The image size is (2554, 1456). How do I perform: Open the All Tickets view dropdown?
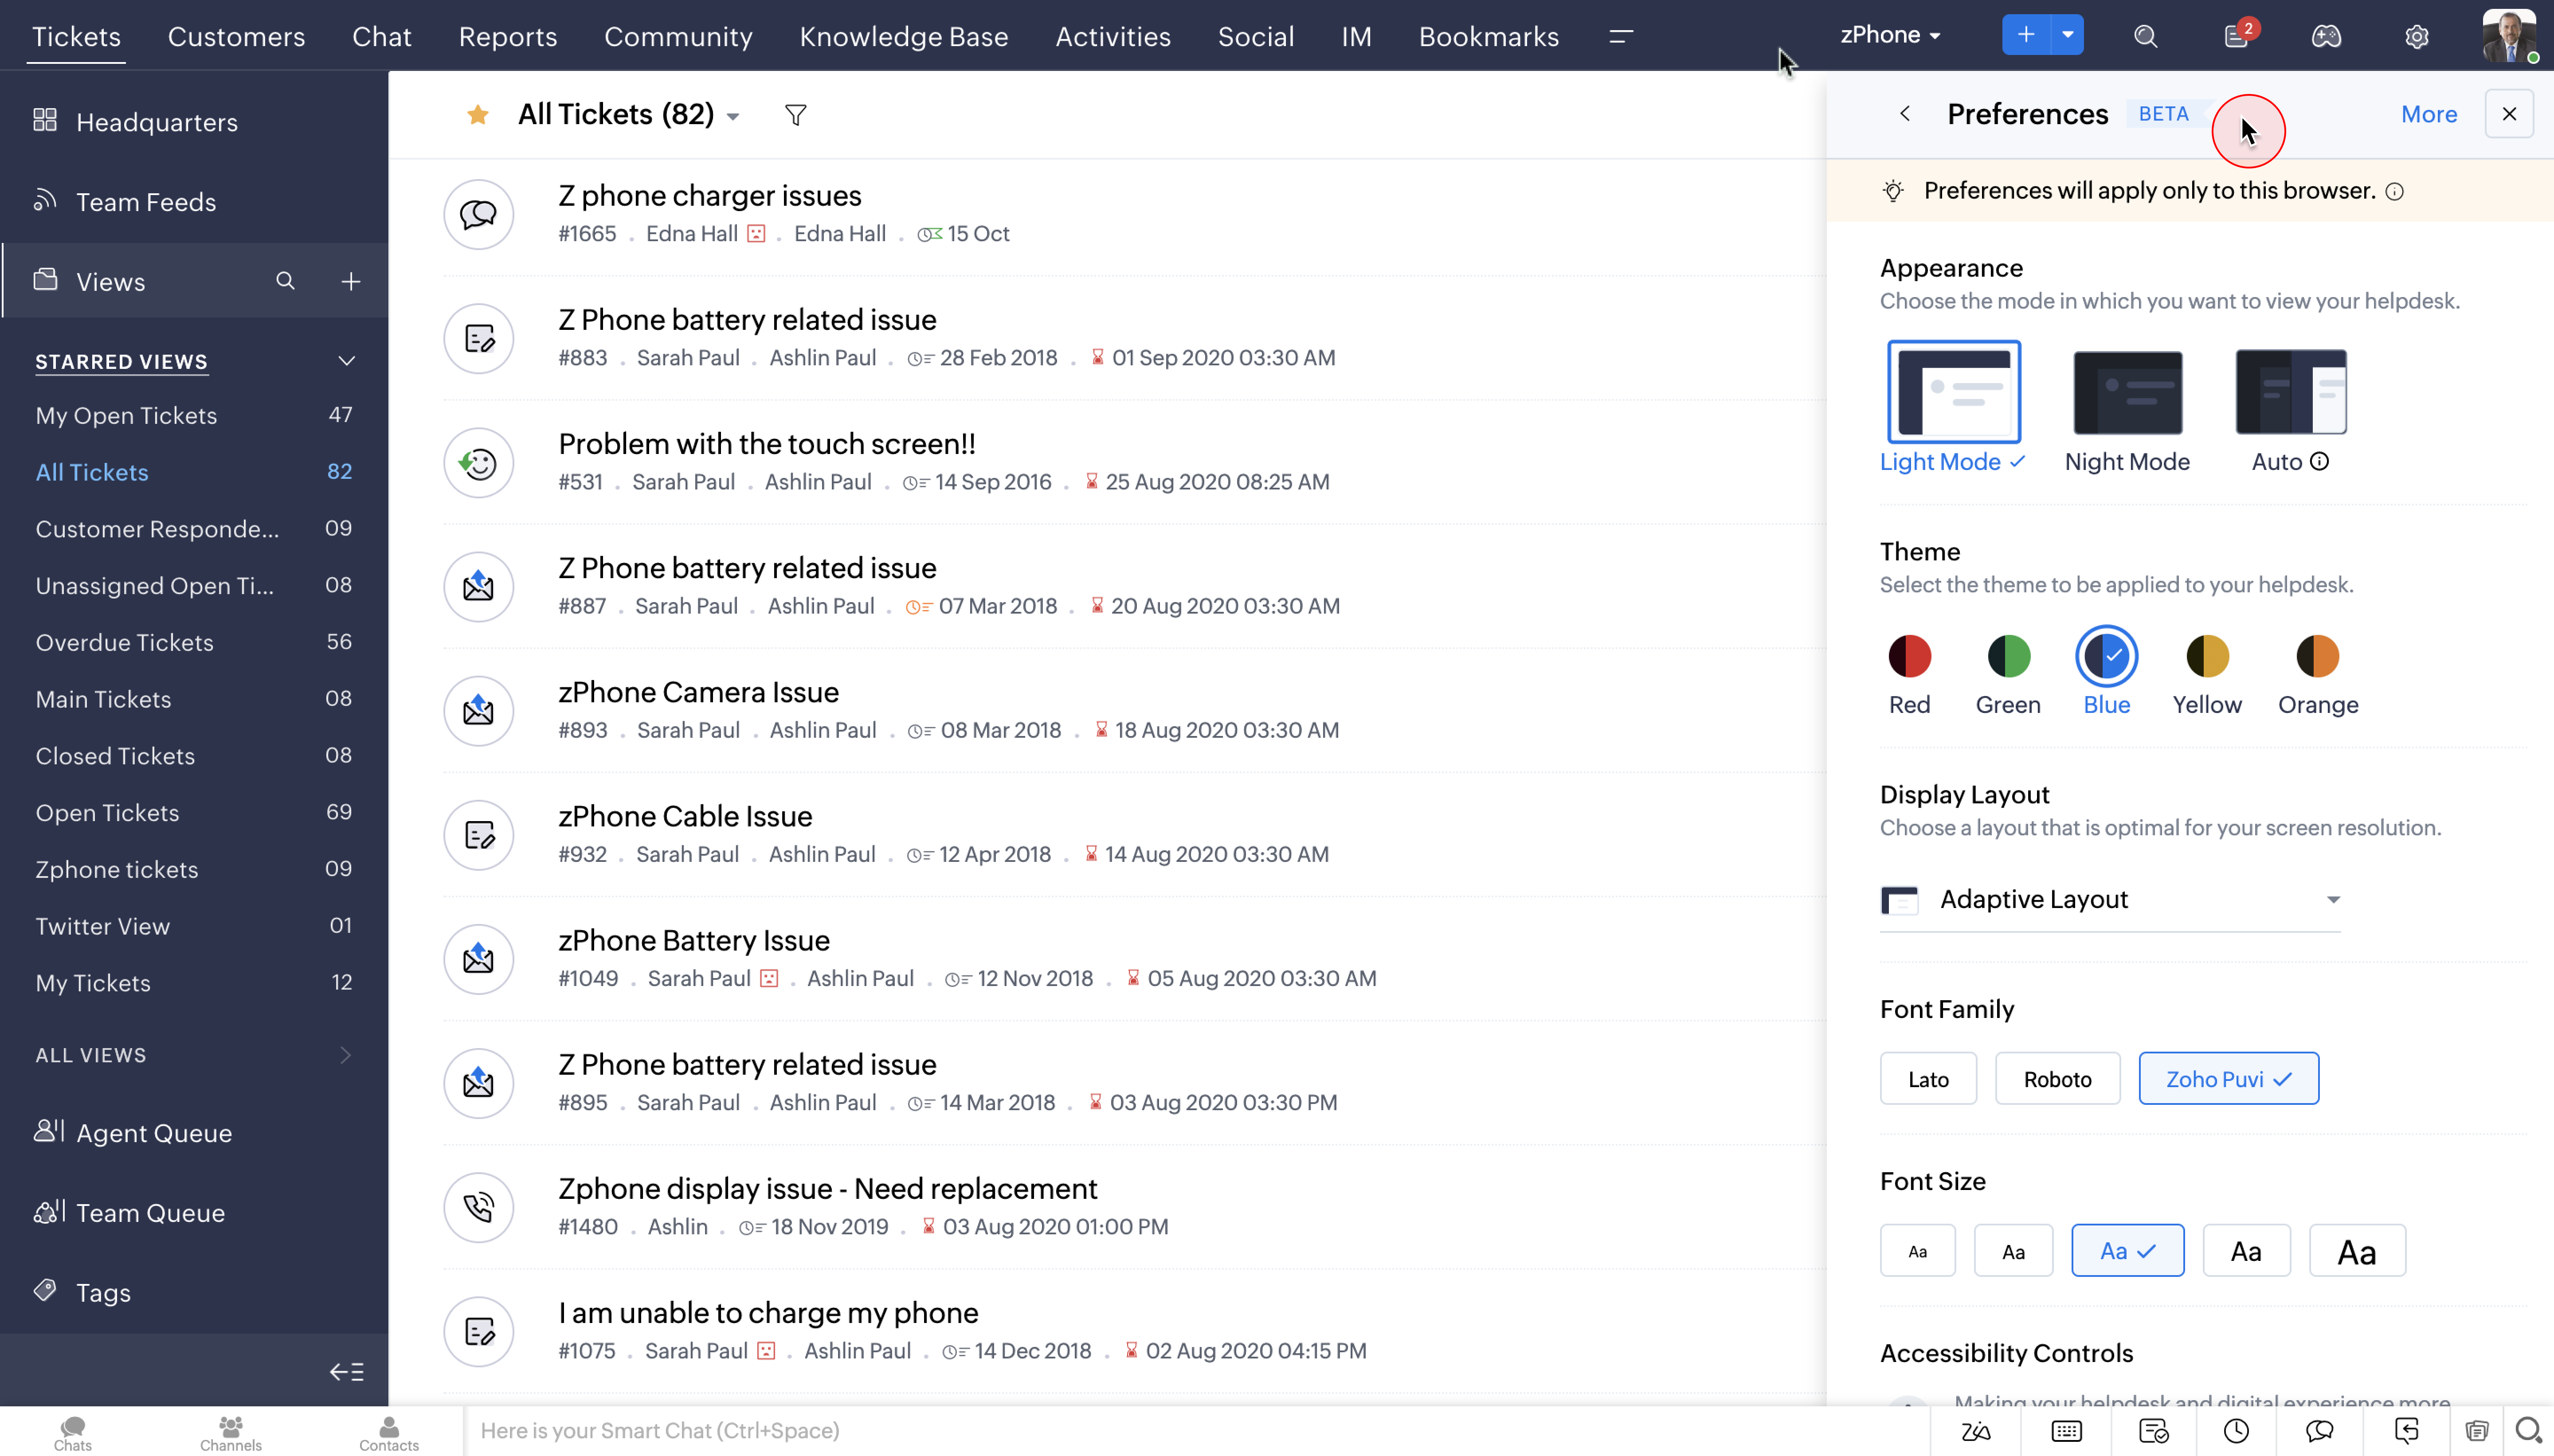734,114
